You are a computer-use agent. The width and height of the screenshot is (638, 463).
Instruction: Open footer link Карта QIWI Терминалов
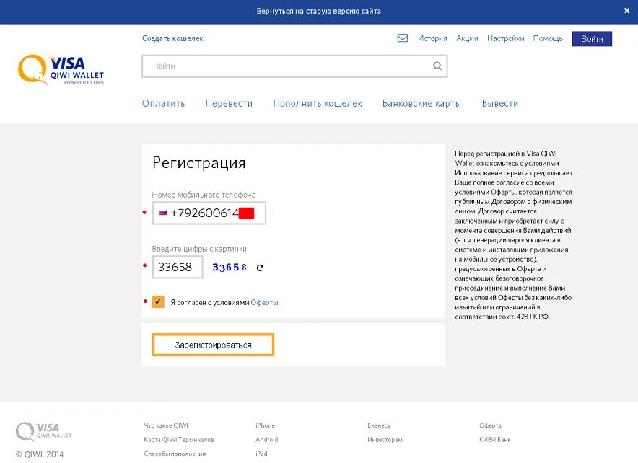(x=178, y=440)
